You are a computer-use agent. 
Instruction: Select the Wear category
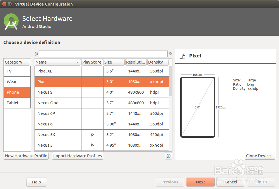[x=17, y=82]
